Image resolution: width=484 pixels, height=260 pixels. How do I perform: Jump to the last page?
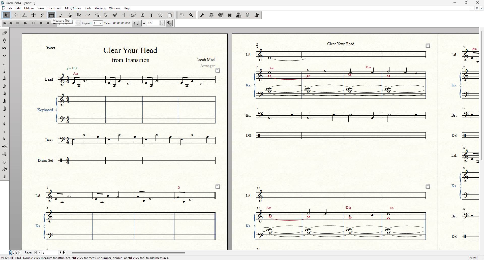[64, 252]
